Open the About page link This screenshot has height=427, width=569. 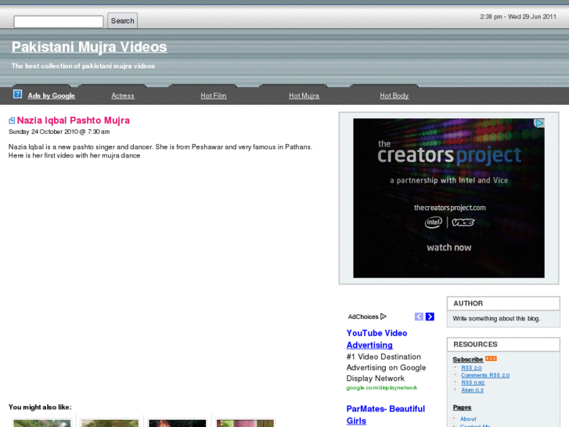(x=468, y=419)
